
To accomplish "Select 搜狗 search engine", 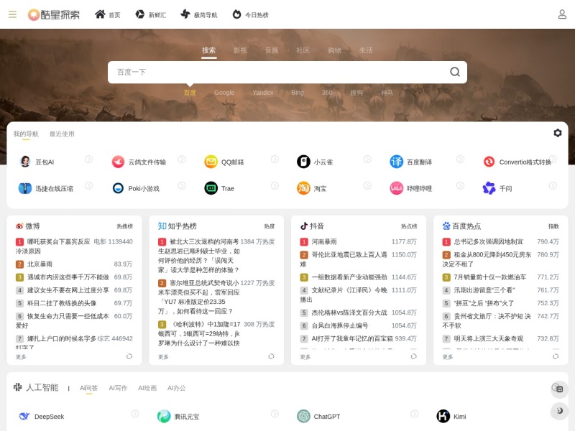I will pyautogui.click(x=356, y=93).
